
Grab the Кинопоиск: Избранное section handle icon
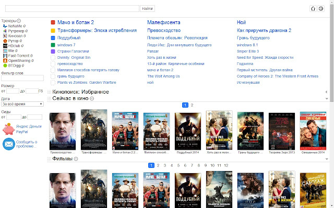pyautogui.click(x=49, y=92)
